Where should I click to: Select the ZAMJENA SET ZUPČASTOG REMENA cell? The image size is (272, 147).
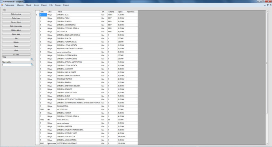click(x=79, y=99)
